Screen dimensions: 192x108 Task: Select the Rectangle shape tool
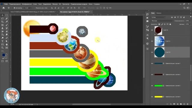click(2, 44)
